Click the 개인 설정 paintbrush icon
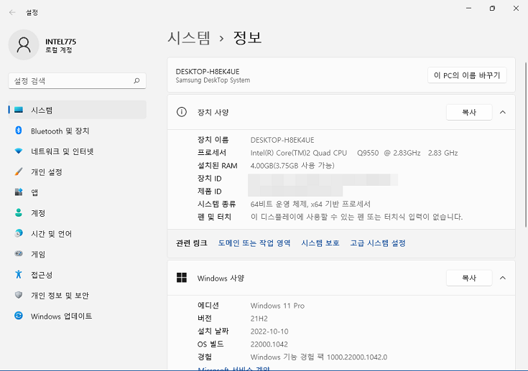 tap(19, 172)
